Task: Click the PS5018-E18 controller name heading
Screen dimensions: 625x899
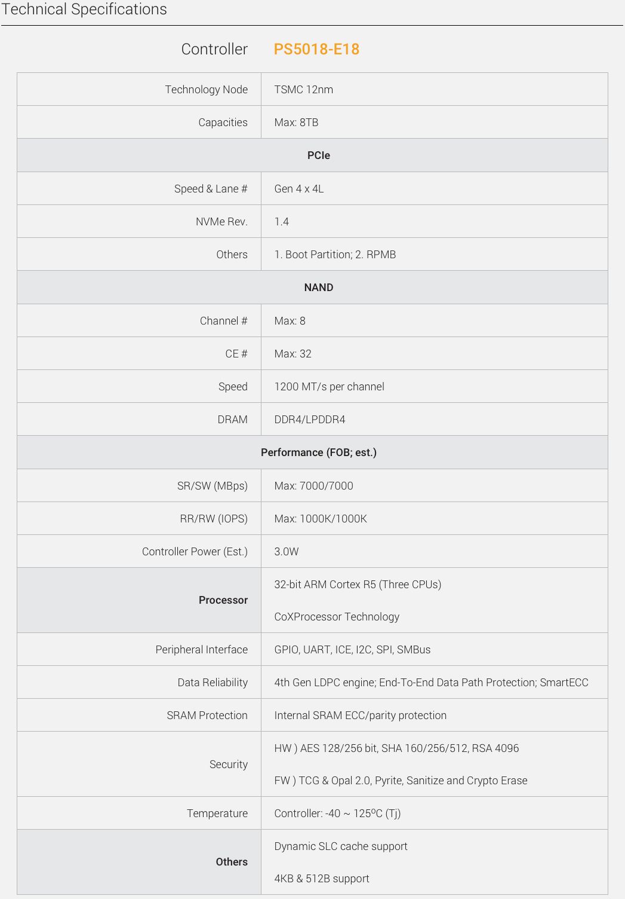Action: tap(316, 49)
